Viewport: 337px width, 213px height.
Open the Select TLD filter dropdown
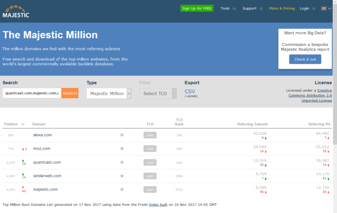[158, 94]
